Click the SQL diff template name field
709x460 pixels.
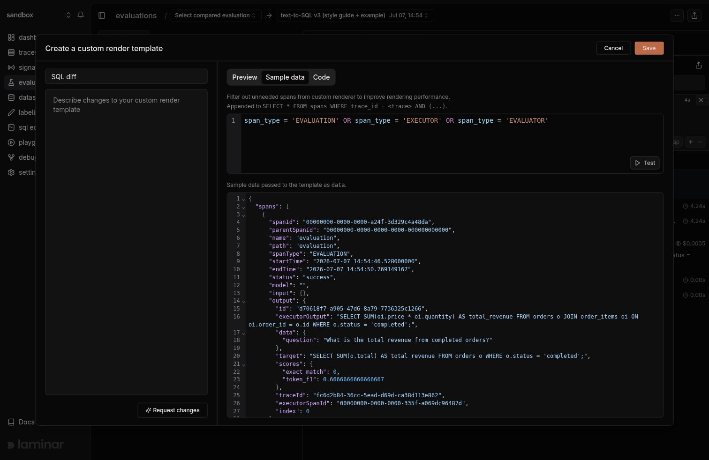126,76
